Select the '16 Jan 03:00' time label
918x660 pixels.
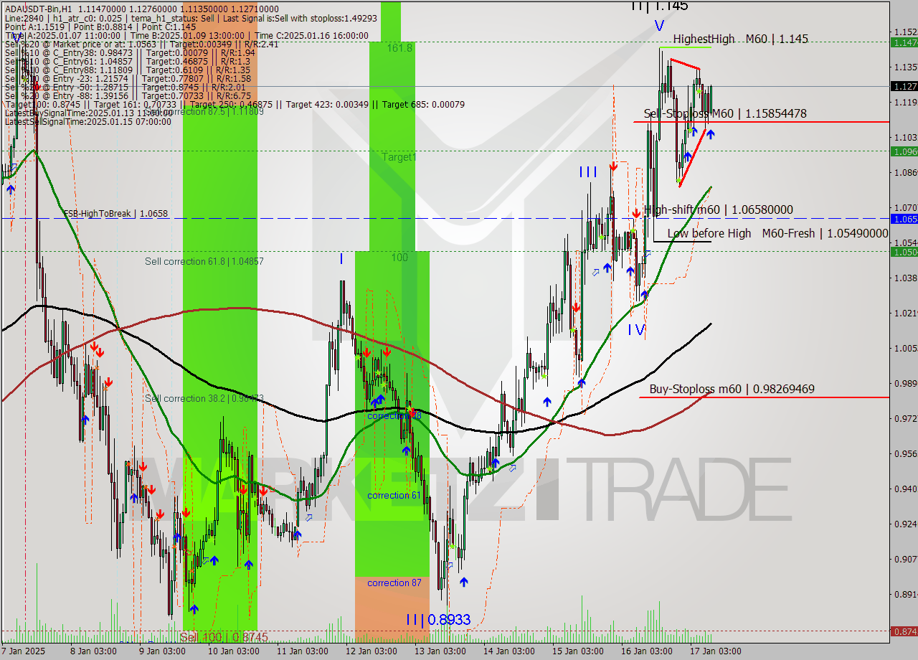[646, 651]
